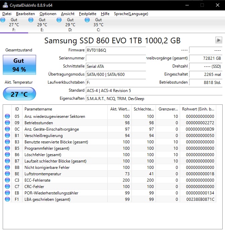This screenshot has width=225, height=231.
Task: Click status orb for B5 Programmfehler
Action: pyautogui.click(x=7, y=148)
